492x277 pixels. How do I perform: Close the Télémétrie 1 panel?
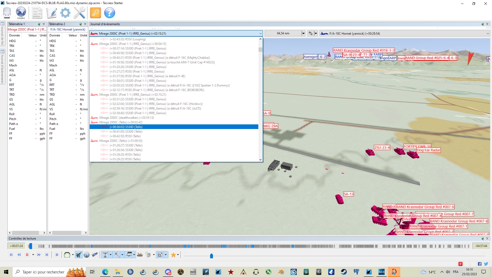(x=44, y=24)
